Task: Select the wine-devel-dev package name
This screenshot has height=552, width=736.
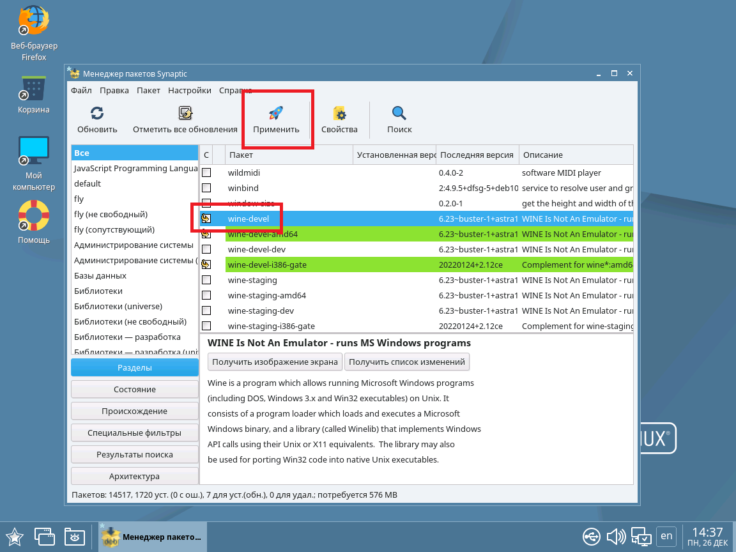Action: [257, 249]
